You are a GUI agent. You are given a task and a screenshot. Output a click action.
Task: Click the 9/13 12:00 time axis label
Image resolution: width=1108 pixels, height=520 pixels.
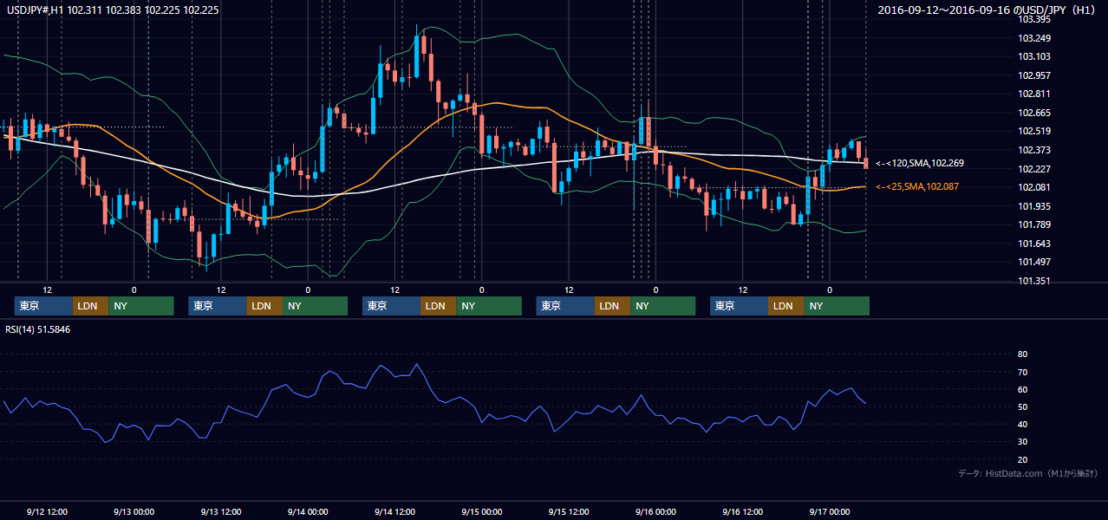coord(221,512)
